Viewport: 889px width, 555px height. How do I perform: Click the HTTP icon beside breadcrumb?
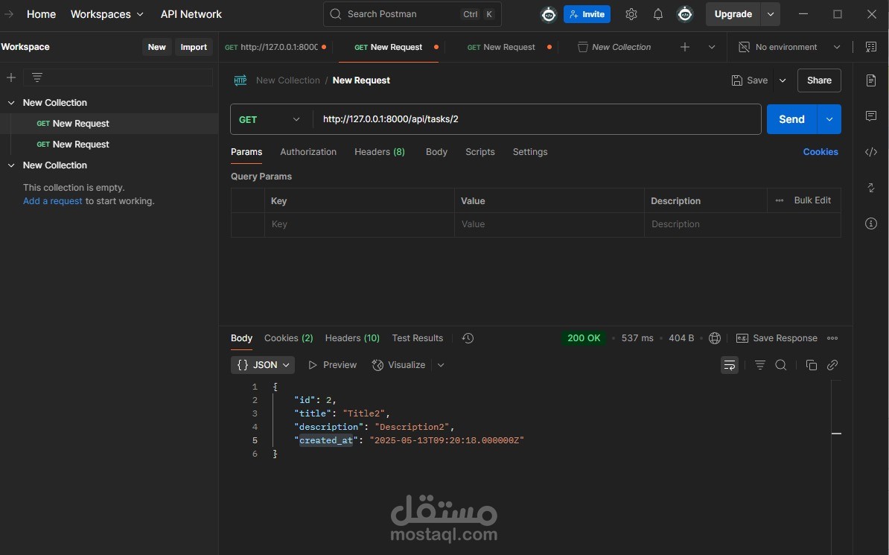point(240,80)
